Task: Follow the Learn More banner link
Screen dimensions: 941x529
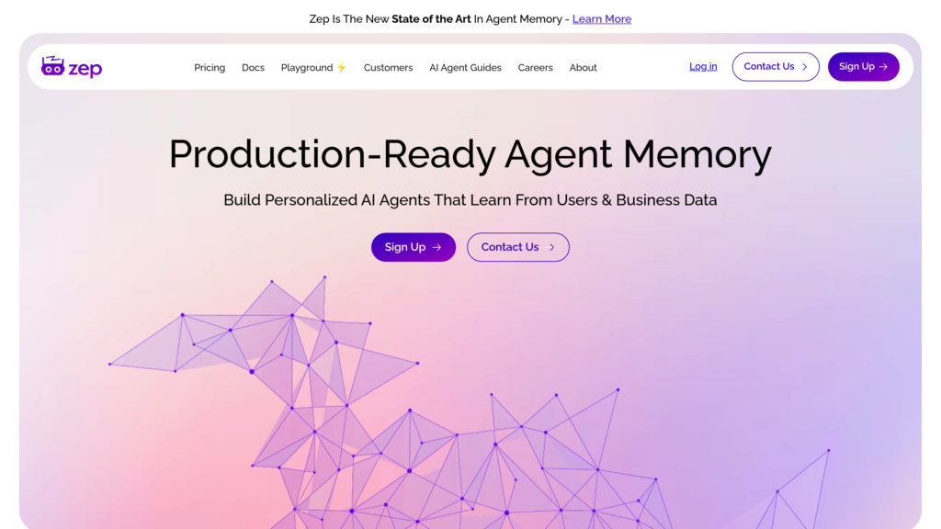Action: pos(601,18)
